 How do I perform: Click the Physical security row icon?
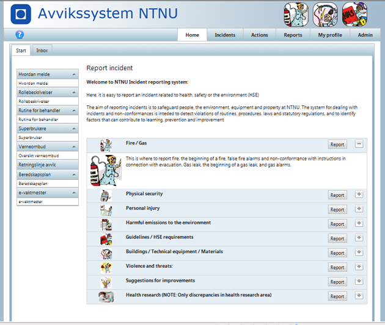(106, 196)
